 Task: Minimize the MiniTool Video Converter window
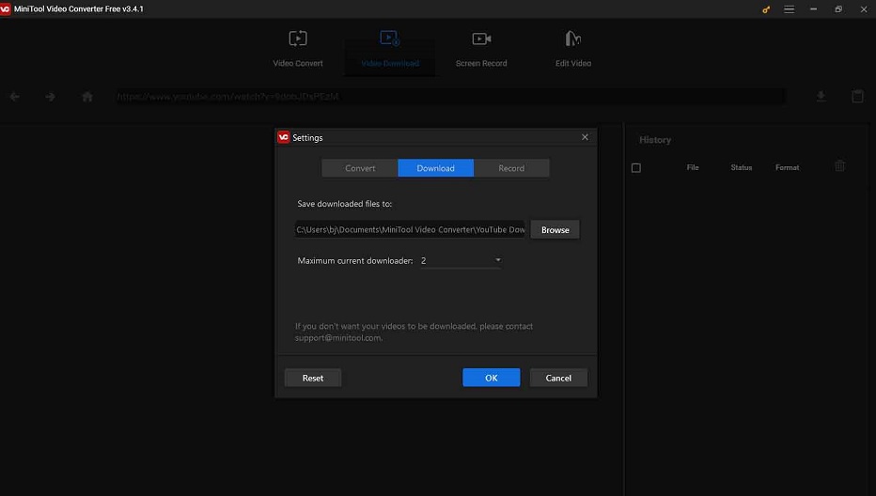tap(813, 9)
